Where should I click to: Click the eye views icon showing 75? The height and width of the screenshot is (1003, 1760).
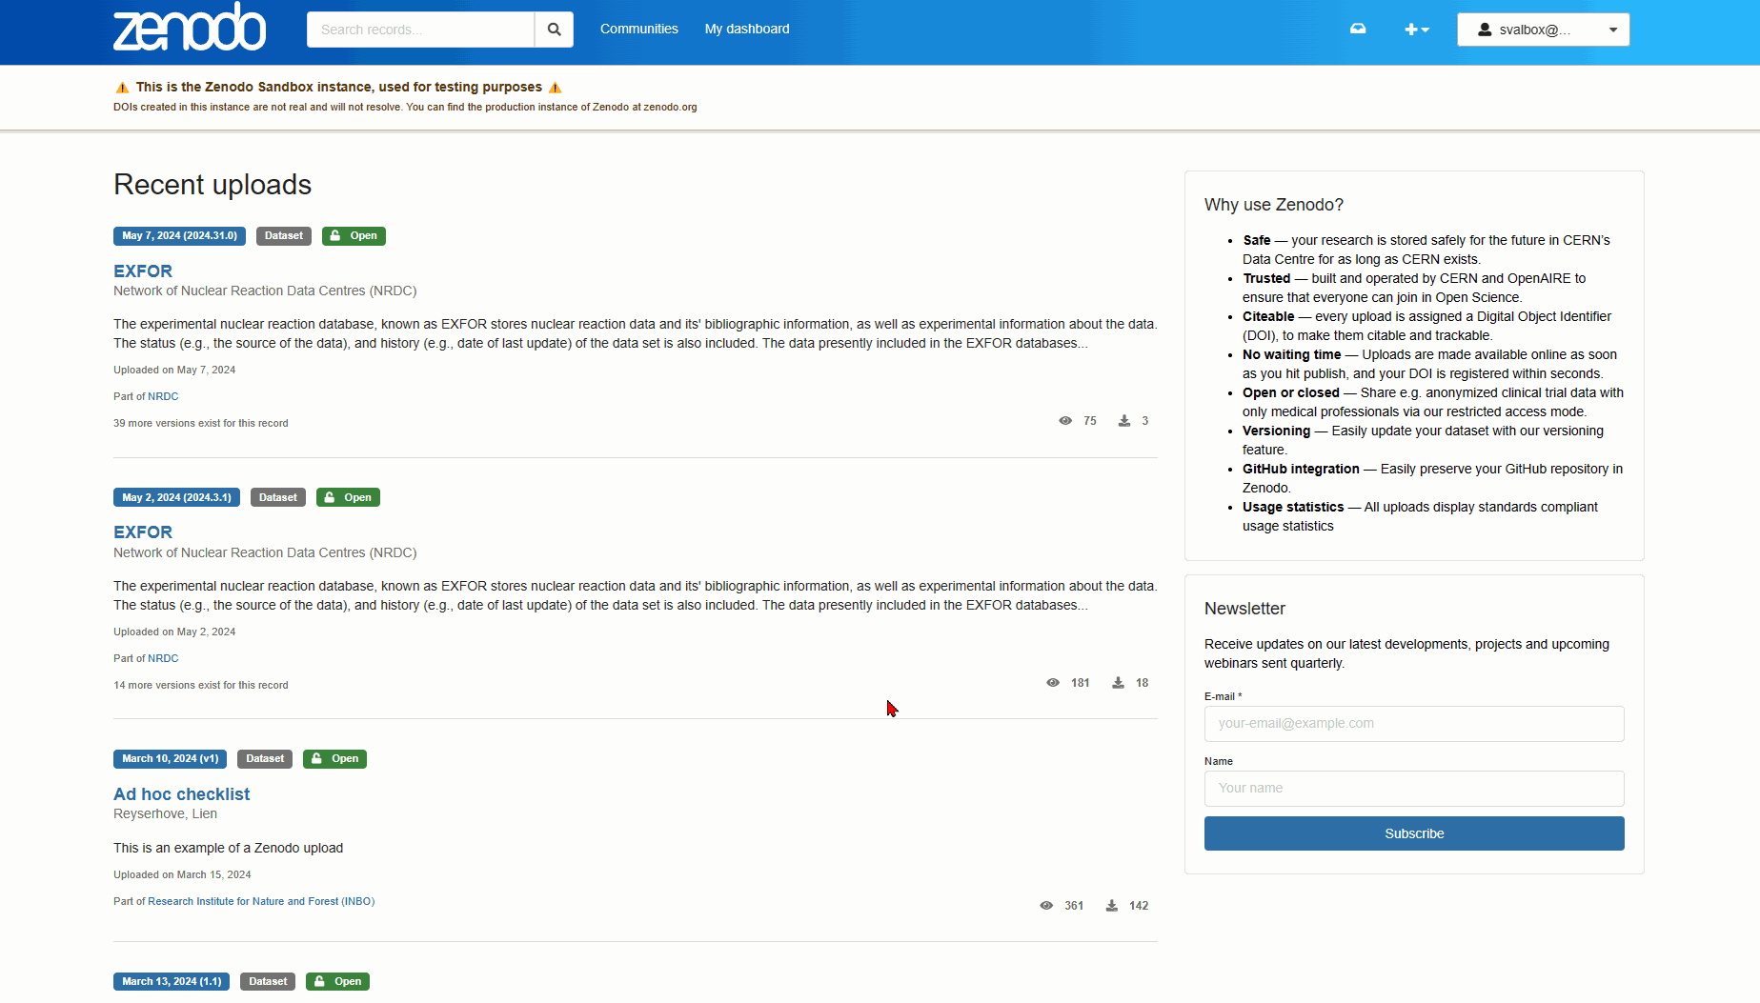[x=1065, y=421]
